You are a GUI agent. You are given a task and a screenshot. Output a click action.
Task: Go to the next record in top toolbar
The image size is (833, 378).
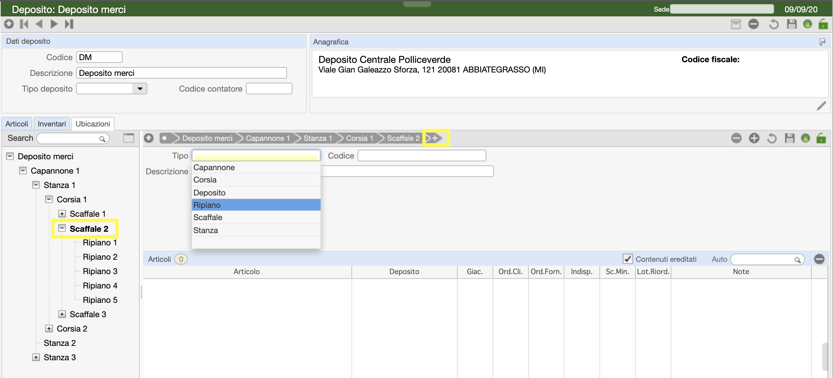point(54,24)
